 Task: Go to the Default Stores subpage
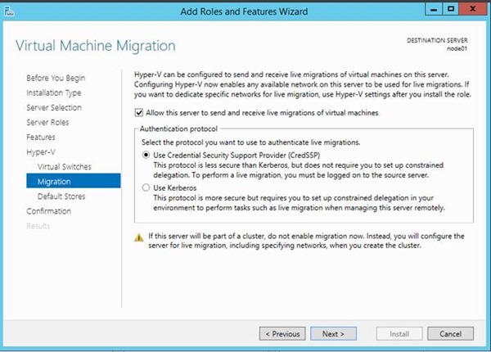[x=61, y=196]
